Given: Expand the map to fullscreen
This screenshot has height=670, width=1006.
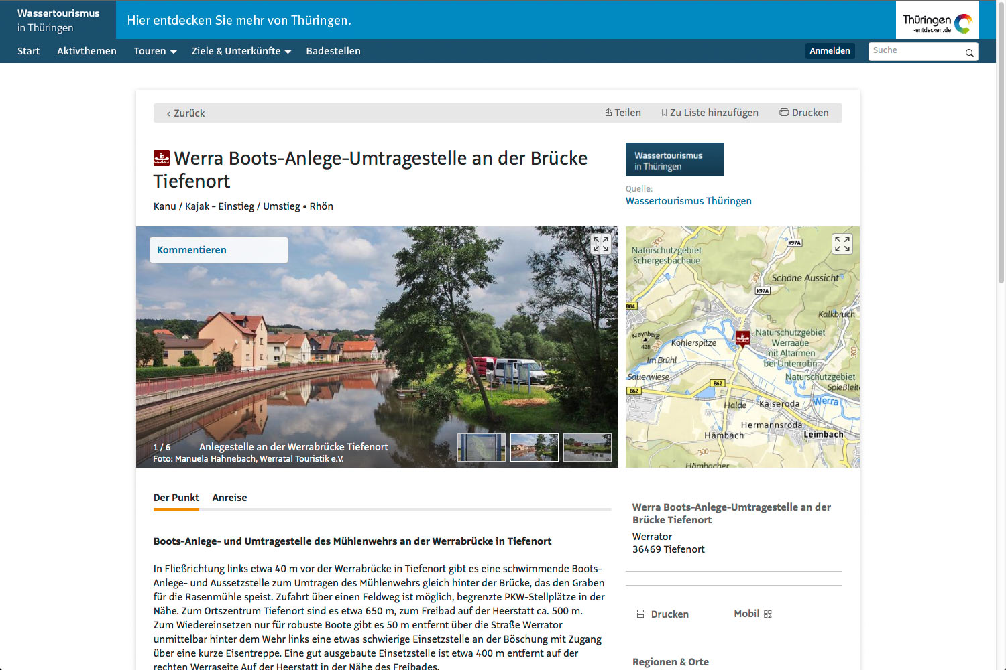Looking at the screenshot, I should 842,244.
